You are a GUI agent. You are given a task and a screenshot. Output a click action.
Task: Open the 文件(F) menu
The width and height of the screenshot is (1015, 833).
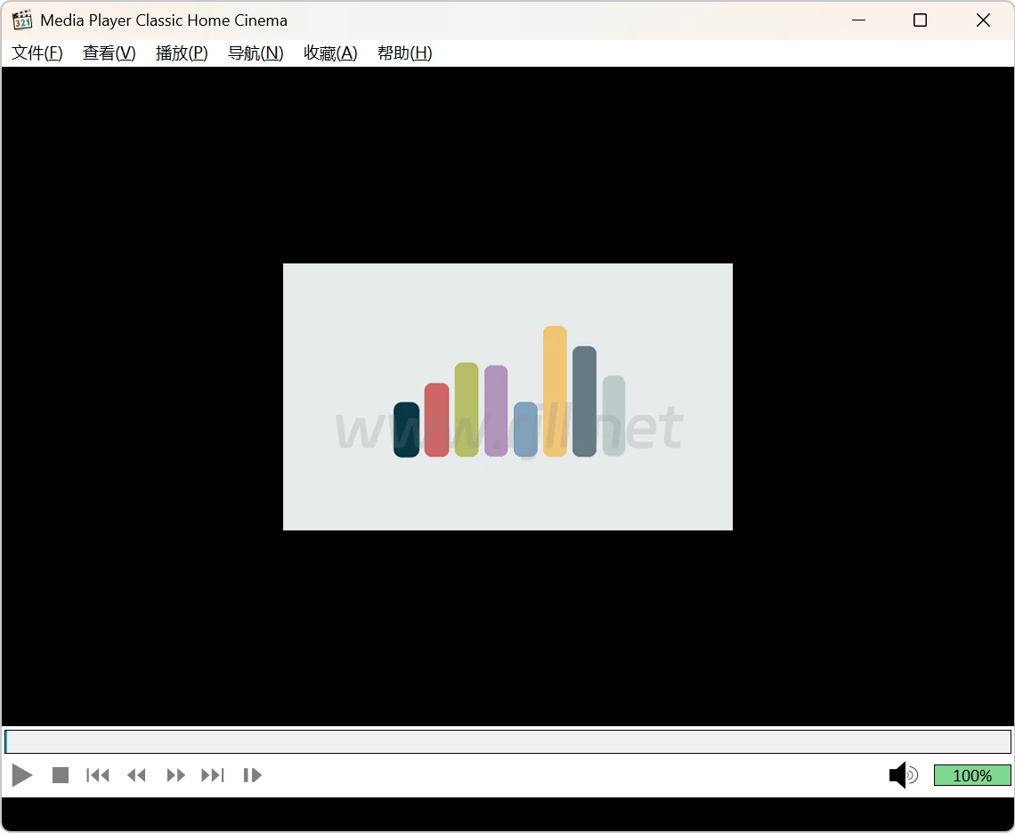click(37, 53)
